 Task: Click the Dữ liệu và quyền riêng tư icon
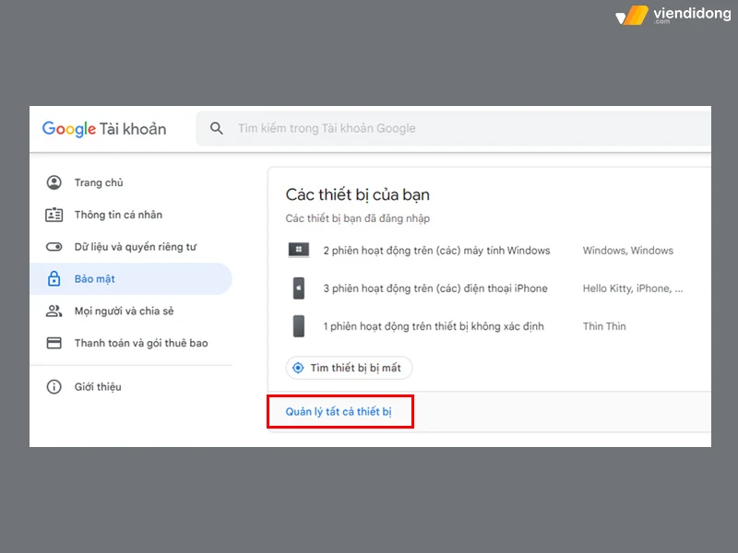(x=55, y=246)
